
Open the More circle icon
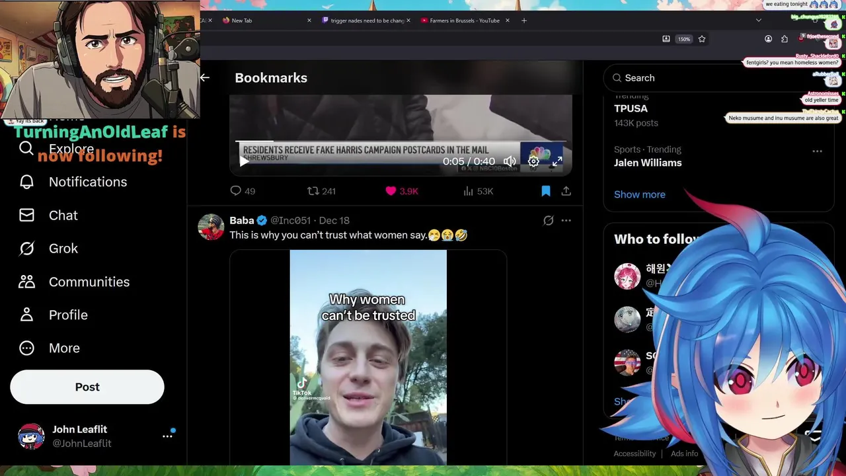click(26, 348)
